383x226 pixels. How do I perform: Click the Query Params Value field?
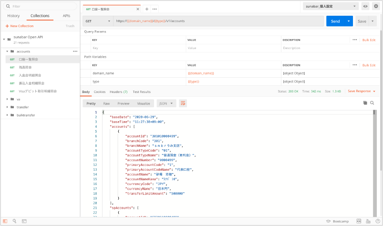tap(233, 48)
